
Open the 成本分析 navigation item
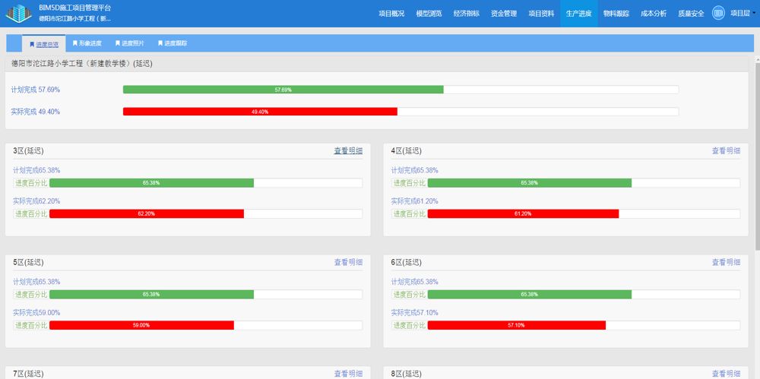pos(654,14)
